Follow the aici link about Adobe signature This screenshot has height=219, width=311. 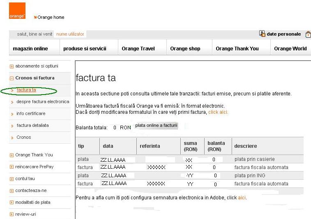coord(242,198)
